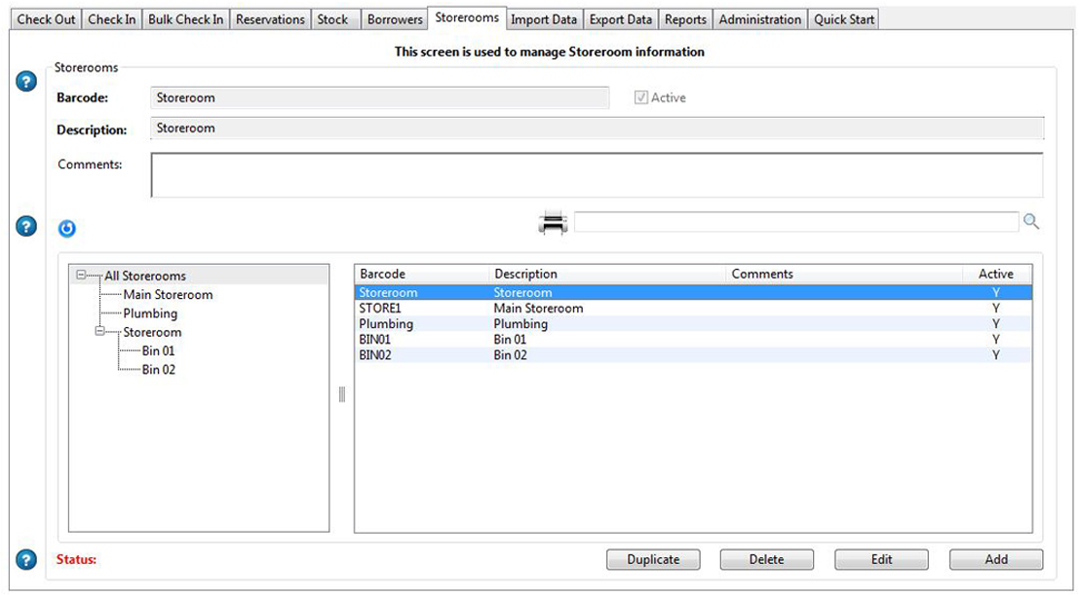Collapse the Storeroom tree branch

point(99,332)
